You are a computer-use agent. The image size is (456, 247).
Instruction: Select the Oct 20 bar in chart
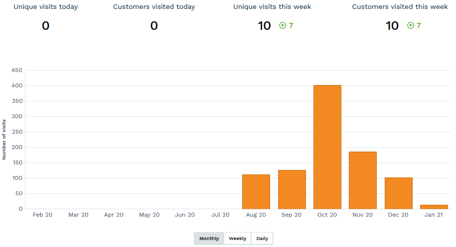tap(327, 147)
